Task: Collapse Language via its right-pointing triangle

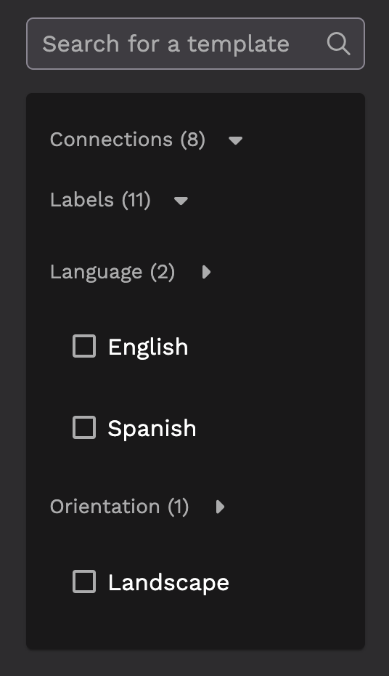Action: click(207, 272)
